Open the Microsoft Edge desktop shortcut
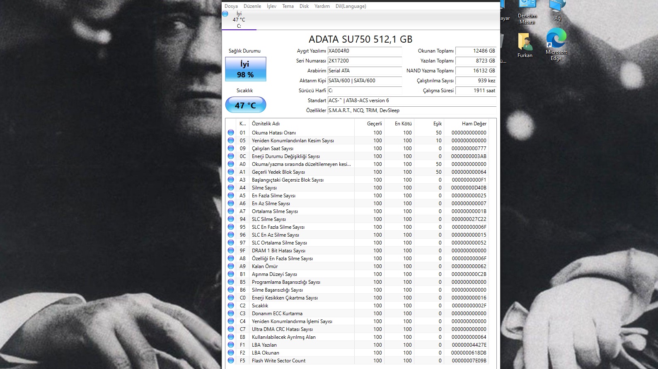Screen dimensions: 658x369 coord(556,45)
